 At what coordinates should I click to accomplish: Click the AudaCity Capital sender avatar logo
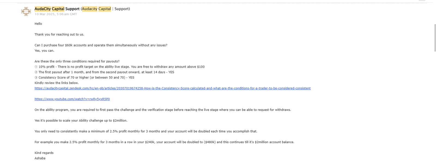(26, 11)
